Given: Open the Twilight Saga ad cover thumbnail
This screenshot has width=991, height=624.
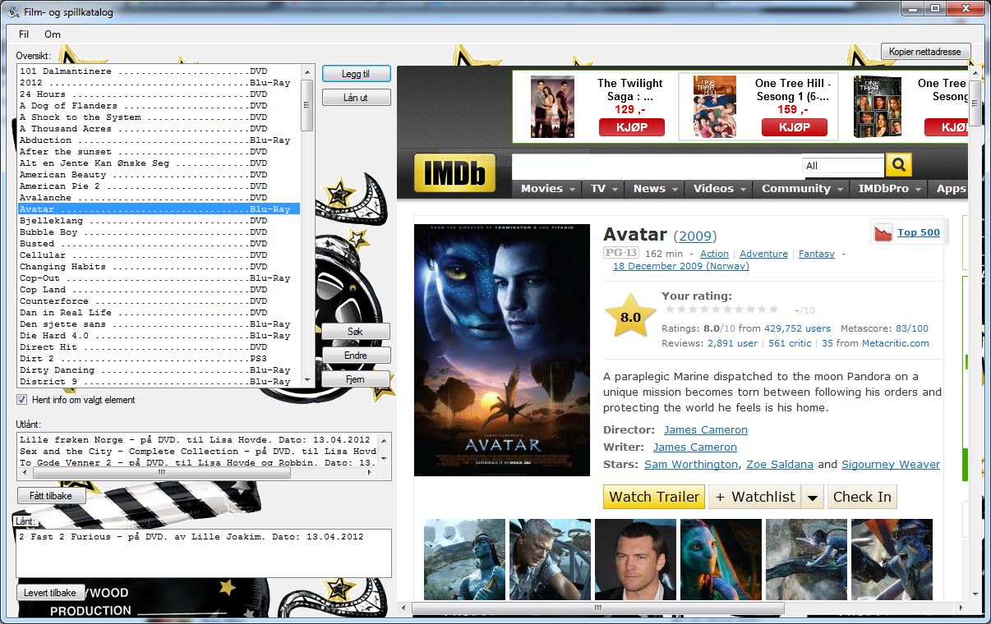Looking at the screenshot, I should (x=552, y=107).
